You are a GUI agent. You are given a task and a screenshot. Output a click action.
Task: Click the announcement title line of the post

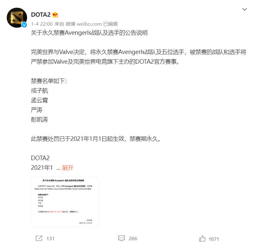coord(89,33)
